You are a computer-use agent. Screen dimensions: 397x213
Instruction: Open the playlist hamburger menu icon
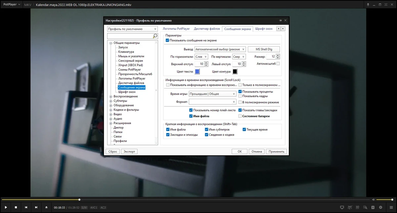click(391, 207)
